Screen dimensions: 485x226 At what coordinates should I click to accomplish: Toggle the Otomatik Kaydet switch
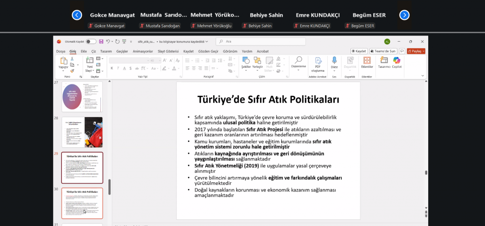pyautogui.click(x=91, y=42)
